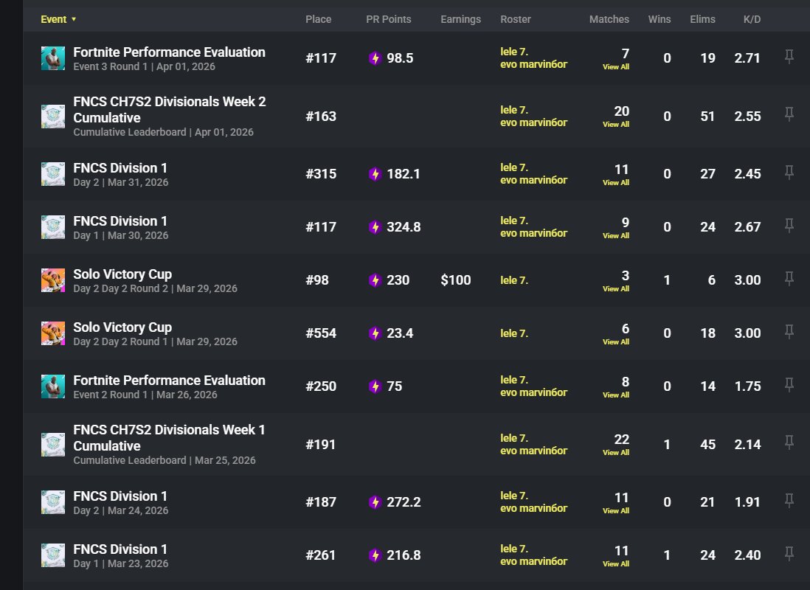View All matches for Division 1 Mar 24
810x590 pixels.
pyautogui.click(x=616, y=510)
